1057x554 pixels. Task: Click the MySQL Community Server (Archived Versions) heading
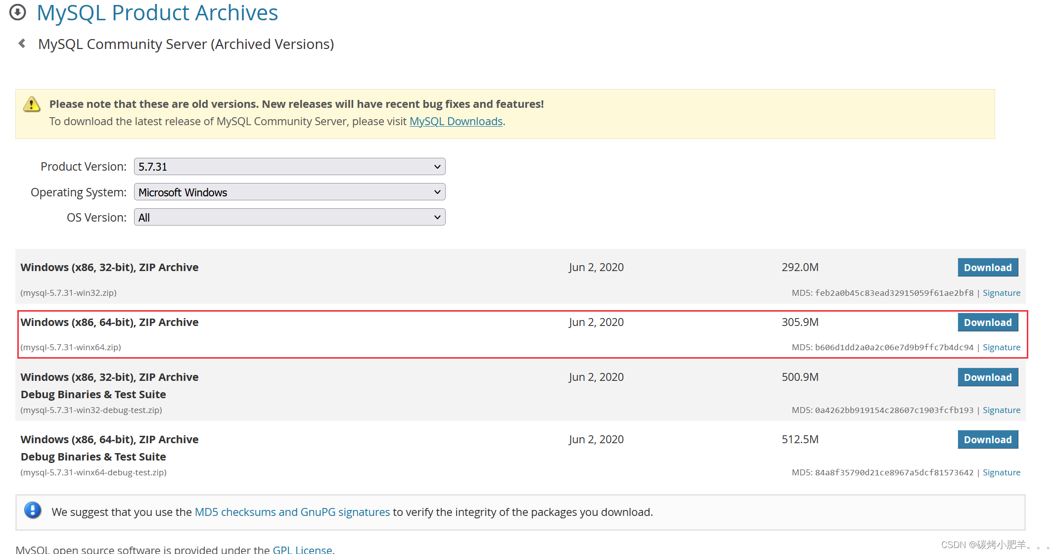tap(186, 44)
